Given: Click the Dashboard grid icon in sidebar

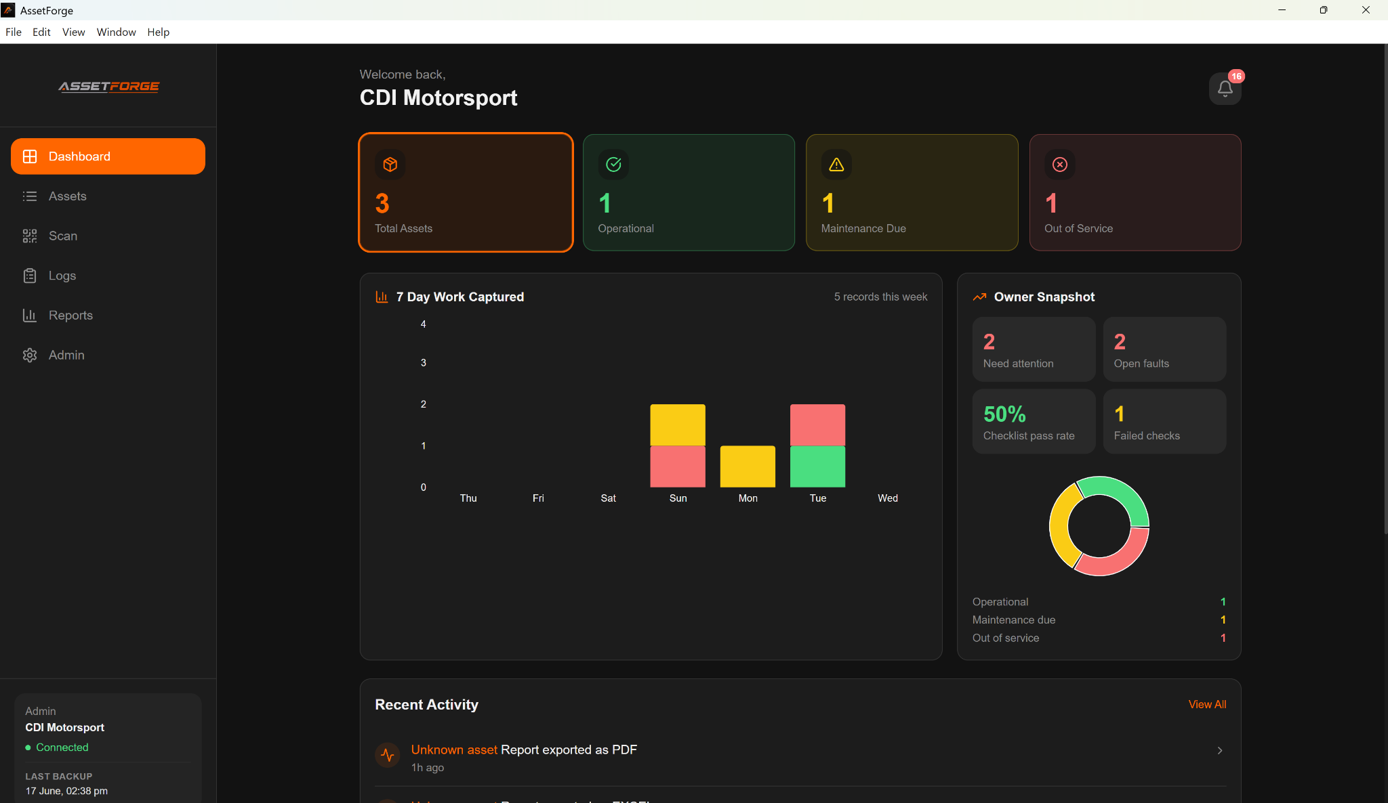Looking at the screenshot, I should click(30, 156).
